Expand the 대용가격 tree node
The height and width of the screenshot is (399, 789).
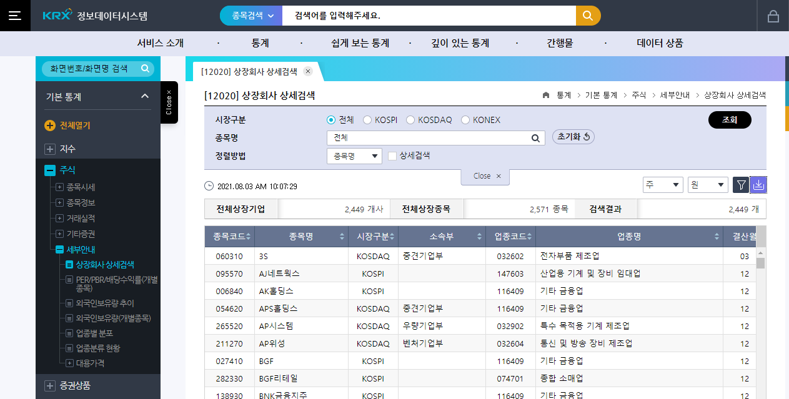(x=70, y=363)
